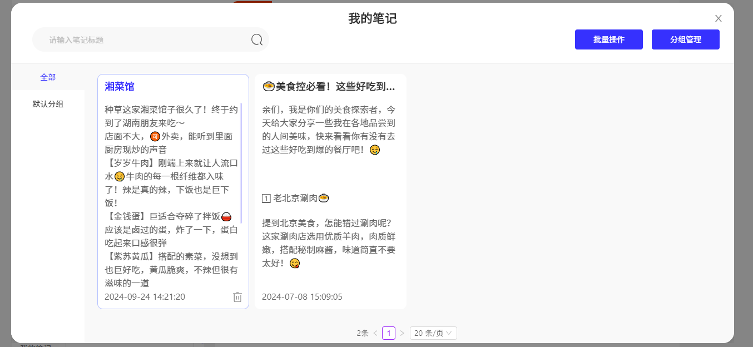This screenshot has height=347, width=753.
Task: Close the 我的笔记 dialog
Action: 718,18
